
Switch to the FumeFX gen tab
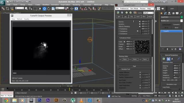(x=119, y=17)
